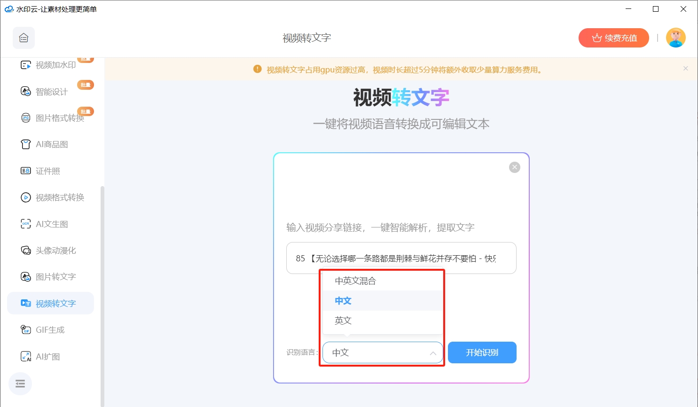
Task: Click the 智能设计 sidebar icon
Action: [x=26, y=91]
